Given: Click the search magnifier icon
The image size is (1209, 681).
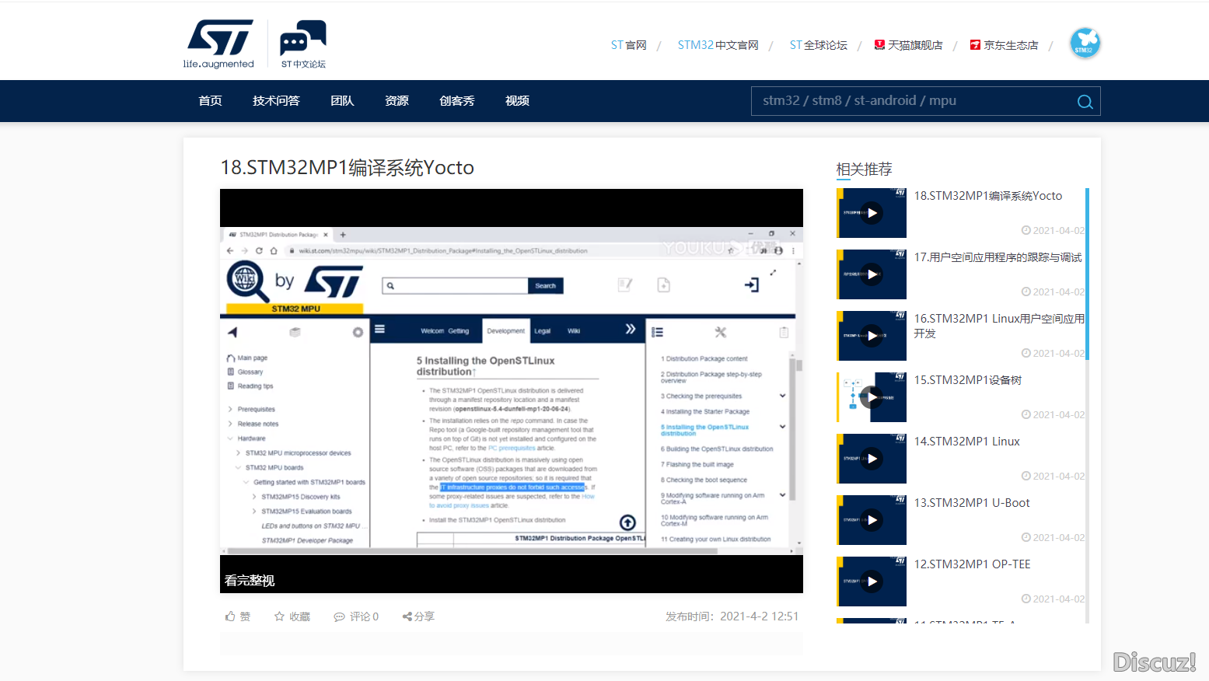Looking at the screenshot, I should click(1085, 102).
